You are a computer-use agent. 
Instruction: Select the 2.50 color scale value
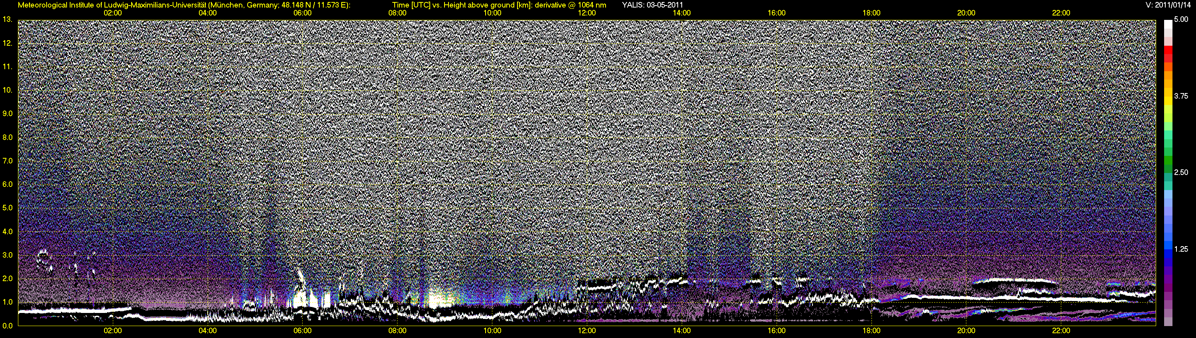1181,172
